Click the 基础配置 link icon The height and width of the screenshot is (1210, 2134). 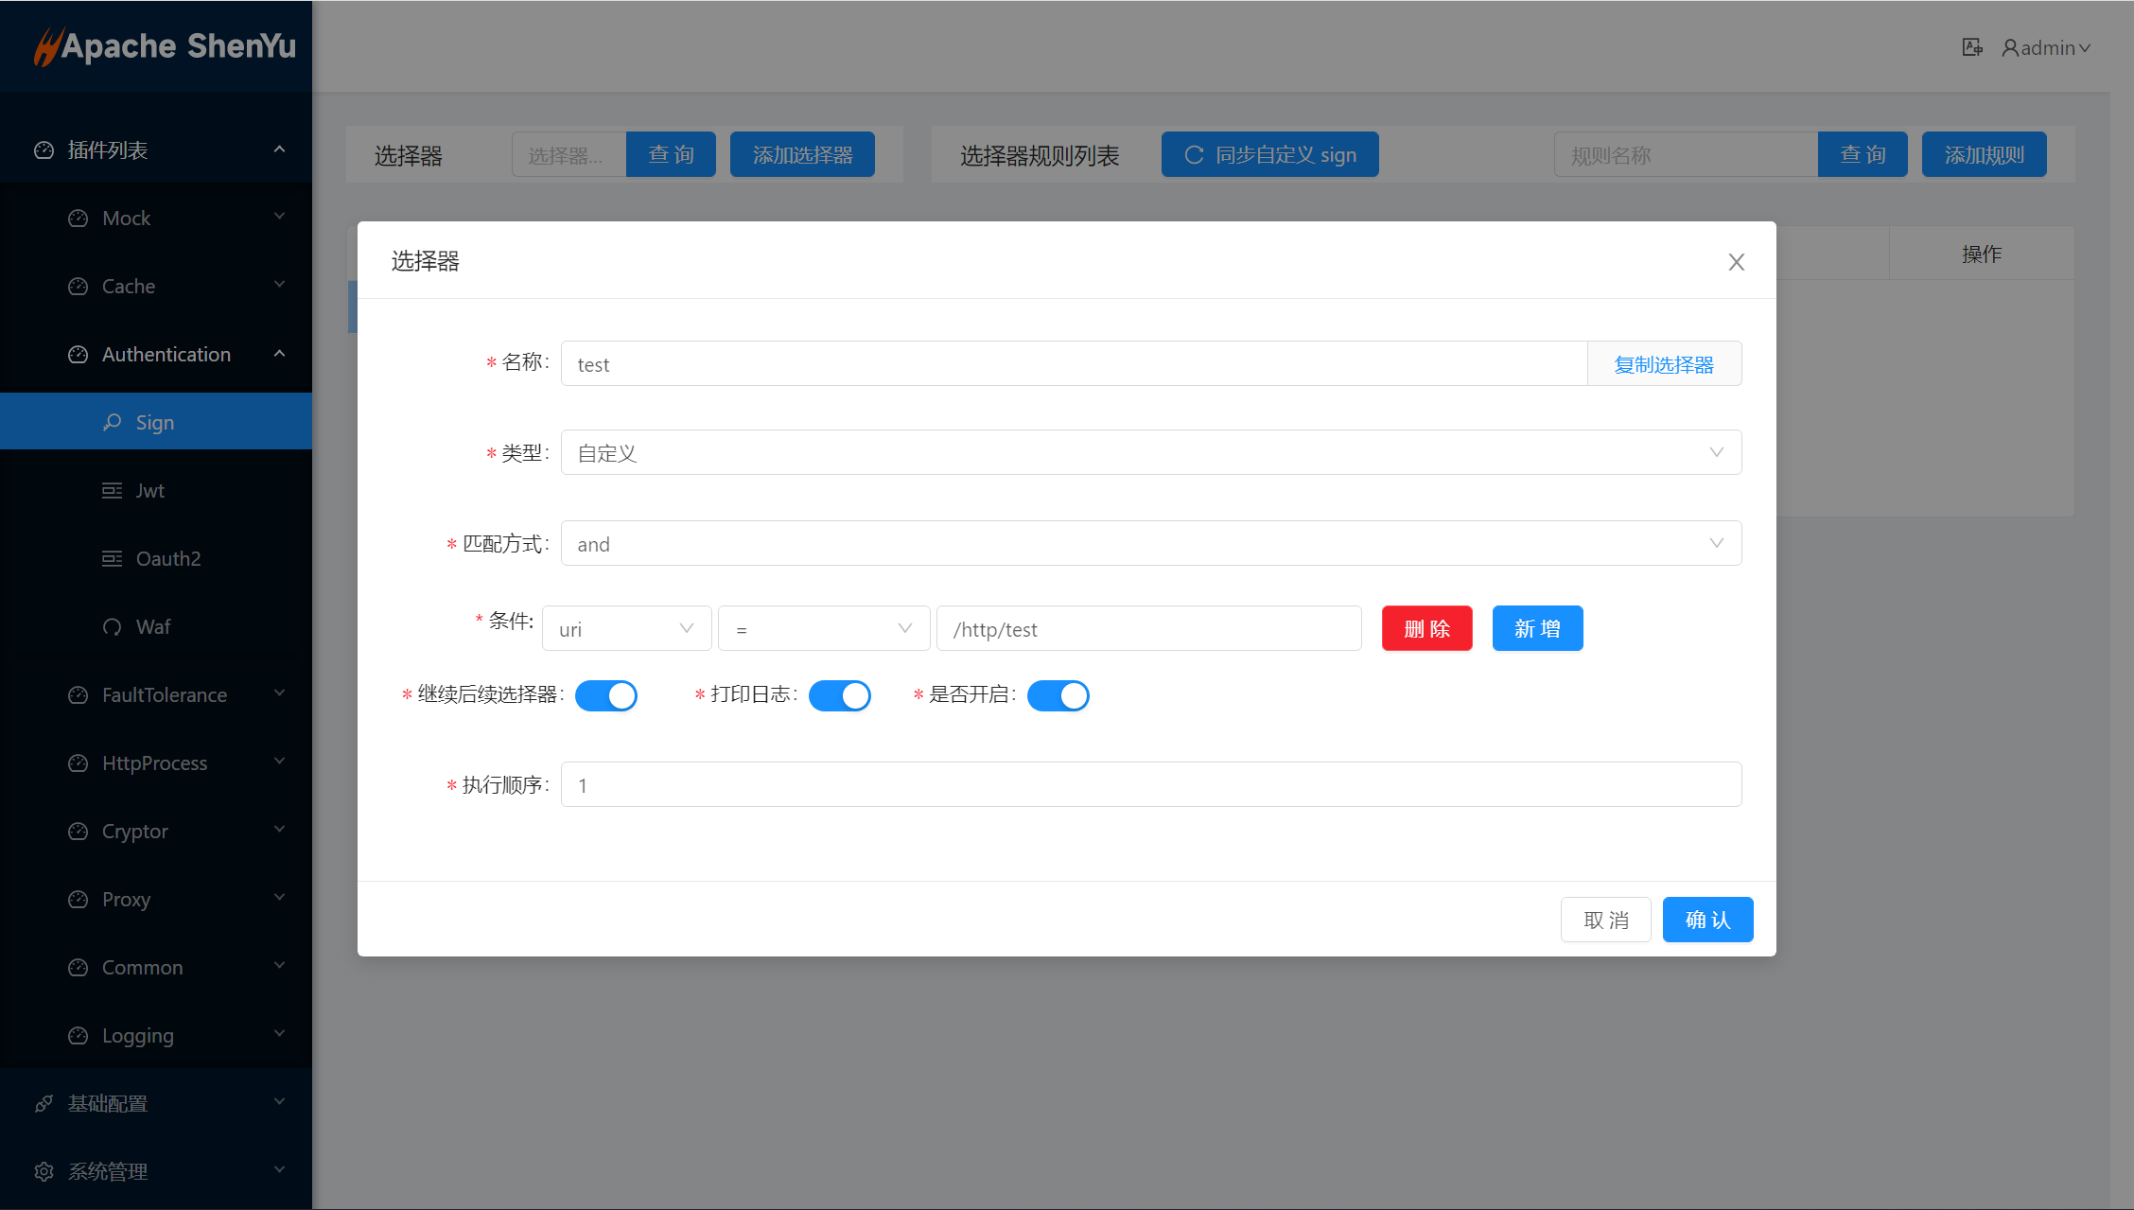[44, 1103]
